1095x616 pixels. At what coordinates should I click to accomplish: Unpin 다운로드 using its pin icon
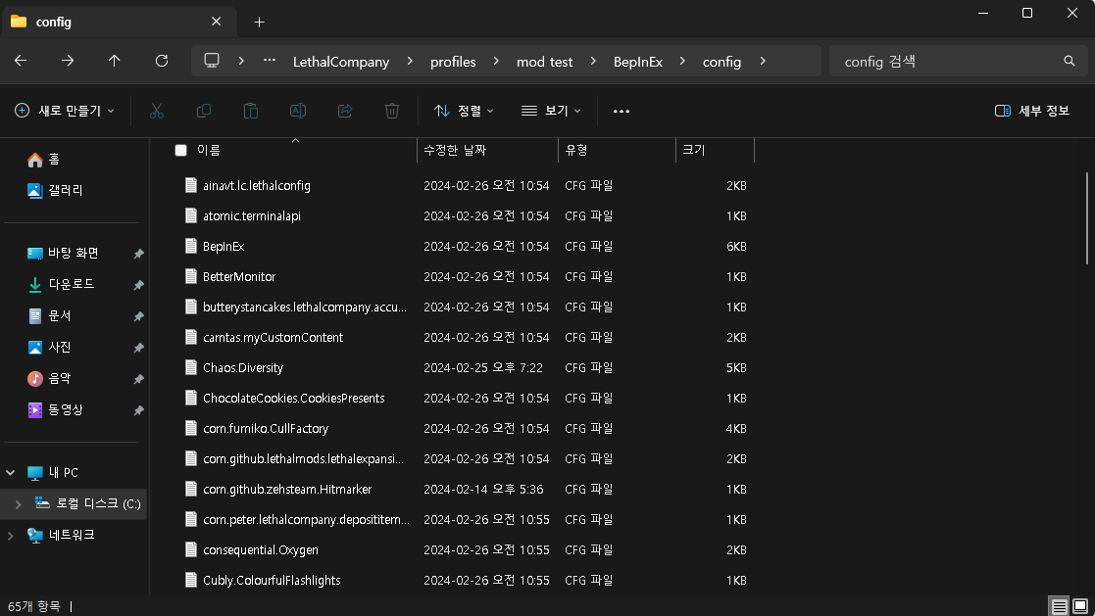pyautogui.click(x=138, y=285)
